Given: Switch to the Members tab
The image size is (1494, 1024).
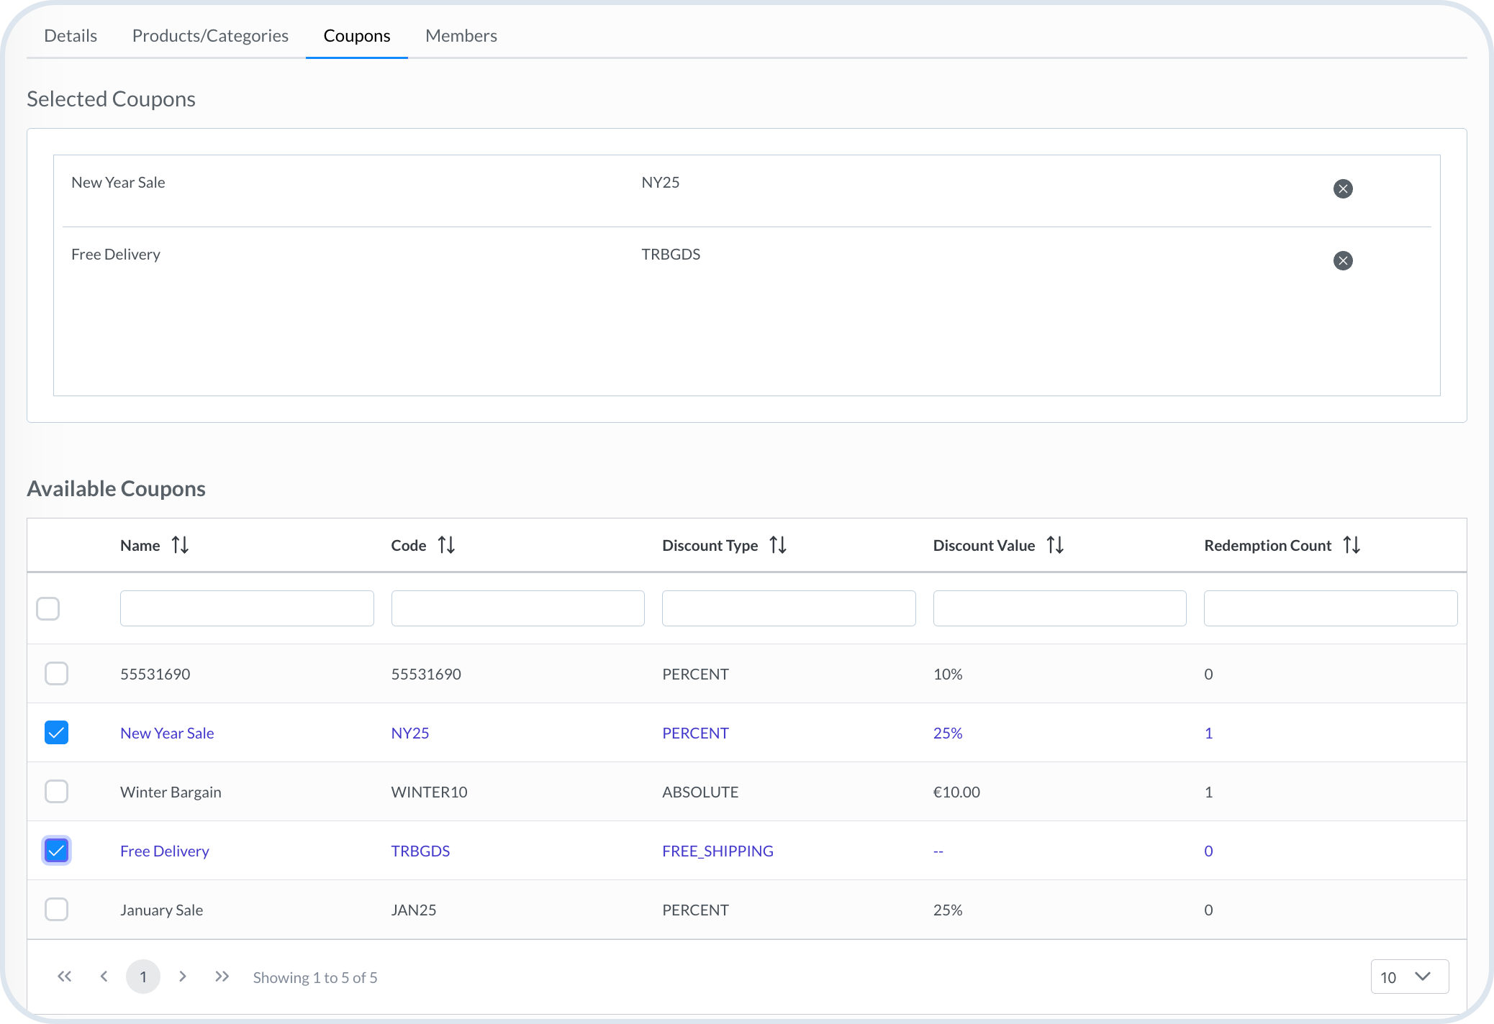Looking at the screenshot, I should pyautogui.click(x=461, y=36).
